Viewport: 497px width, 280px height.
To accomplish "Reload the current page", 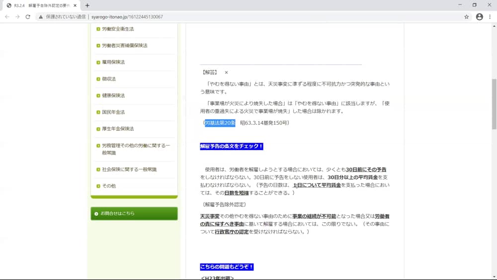I will pyautogui.click(x=28, y=17).
